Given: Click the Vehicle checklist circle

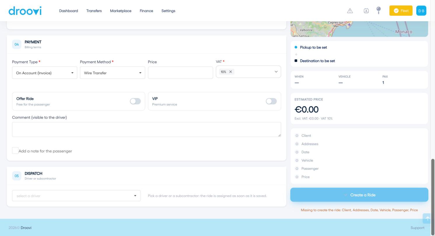Looking at the screenshot, I should click(x=297, y=160).
